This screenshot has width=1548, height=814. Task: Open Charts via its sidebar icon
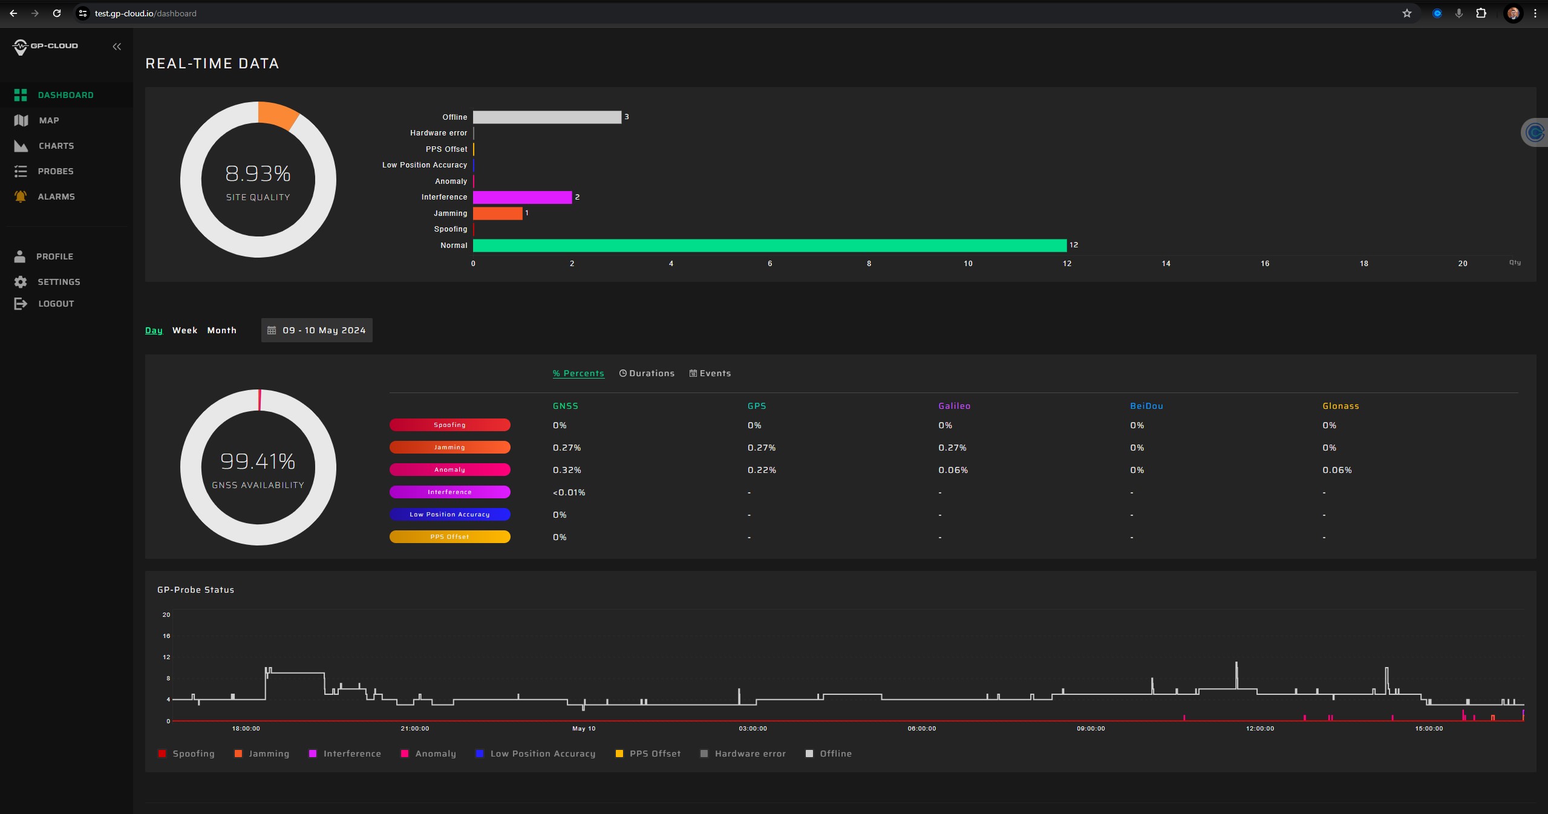[21, 146]
